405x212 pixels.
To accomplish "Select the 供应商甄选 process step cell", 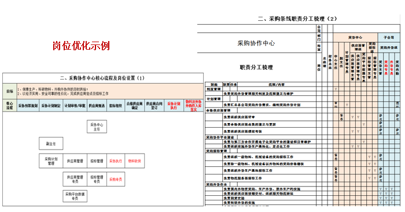I will coord(97,105).
